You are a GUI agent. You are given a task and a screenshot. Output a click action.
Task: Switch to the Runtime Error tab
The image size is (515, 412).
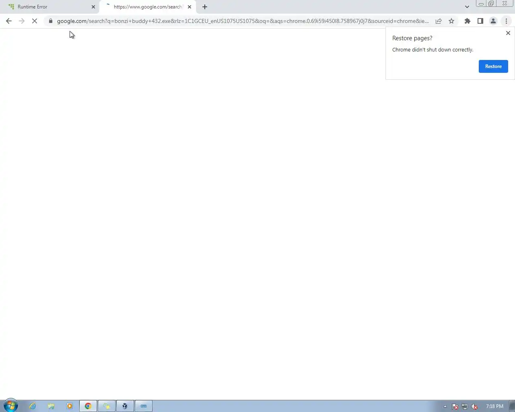50,7
